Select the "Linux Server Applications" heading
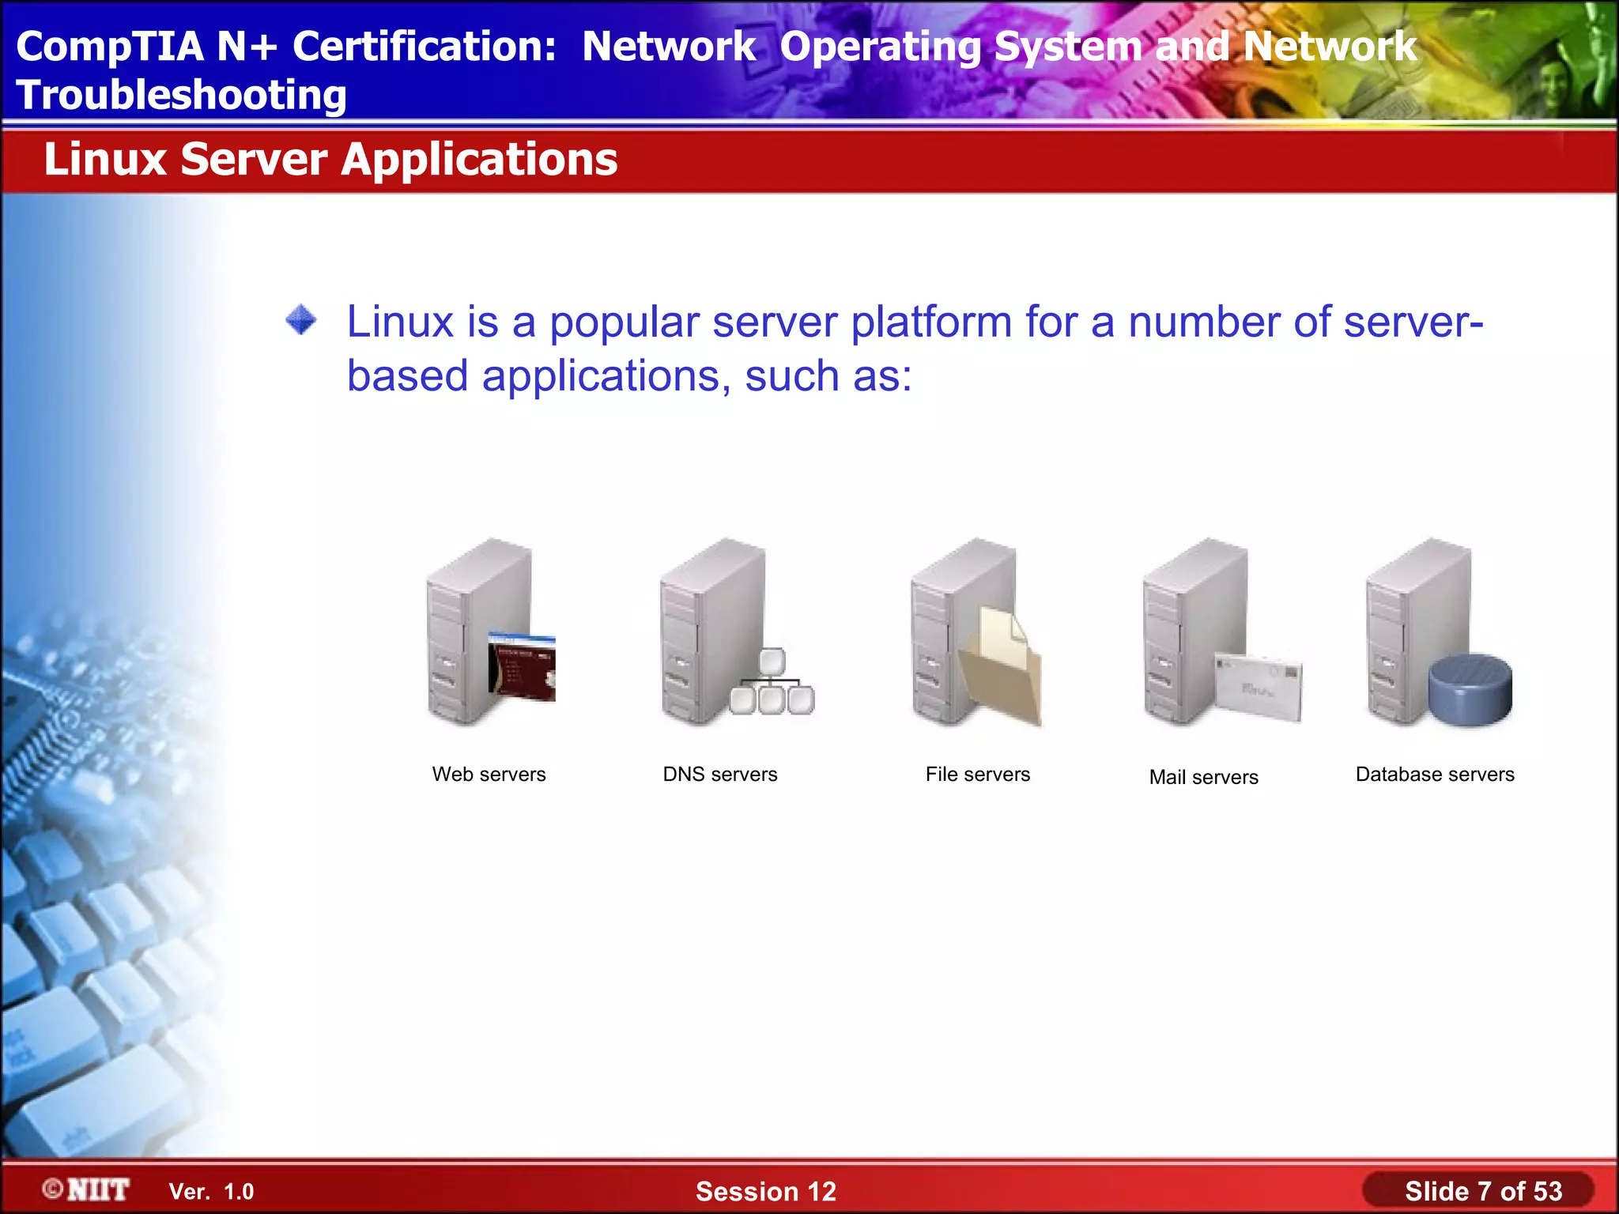This screenshot has height=1214, width=1619. [330, 159]
